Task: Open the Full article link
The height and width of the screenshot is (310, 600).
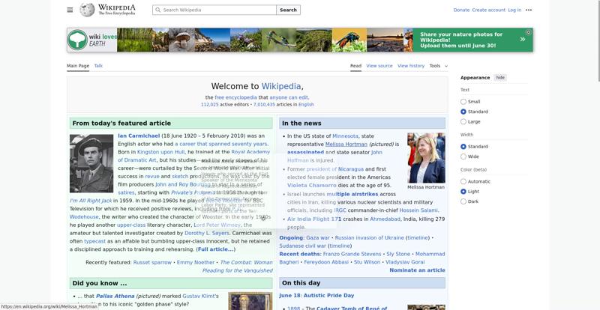Action: tap(216, 249)
